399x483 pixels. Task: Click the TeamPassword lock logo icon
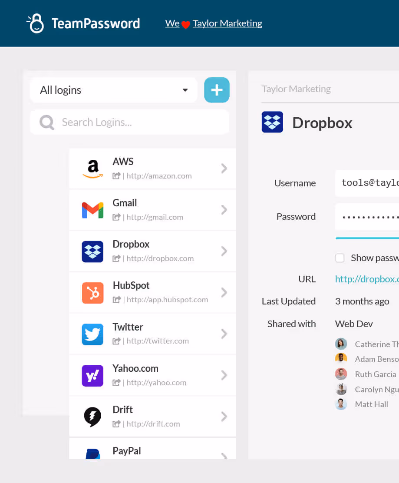36,23
